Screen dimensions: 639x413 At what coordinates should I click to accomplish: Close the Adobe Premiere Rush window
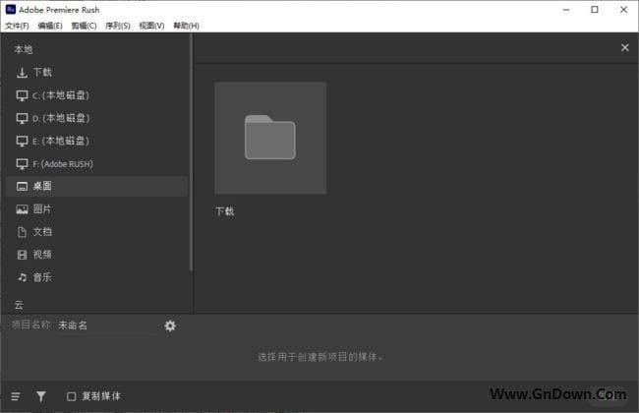click(623, 10)
